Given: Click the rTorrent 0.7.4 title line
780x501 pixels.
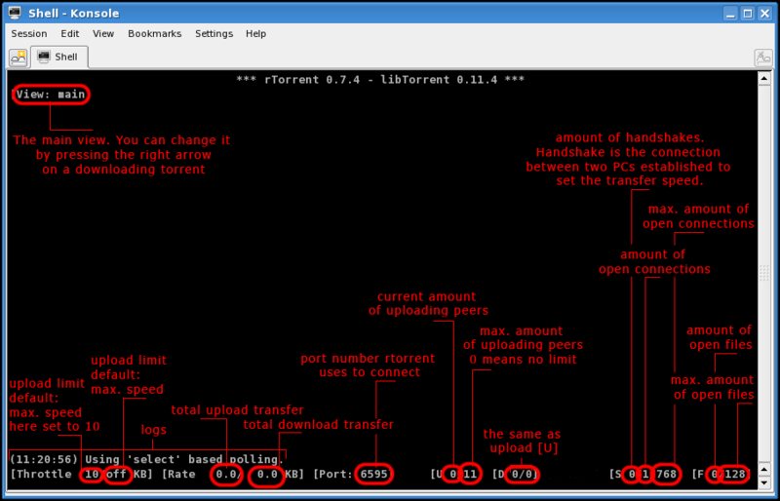Looking at the screenshot, I should coord(380,80).
